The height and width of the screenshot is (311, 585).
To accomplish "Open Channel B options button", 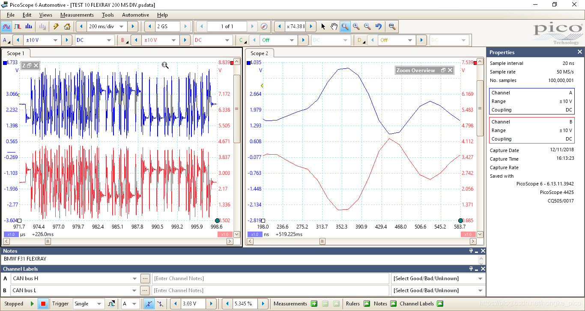I will pos(125,40).
